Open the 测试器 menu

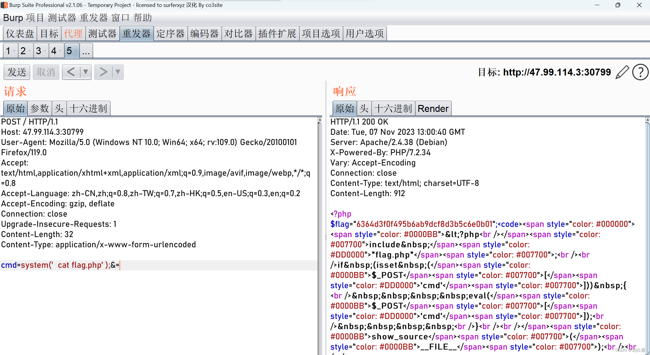(x=62, y=18)
